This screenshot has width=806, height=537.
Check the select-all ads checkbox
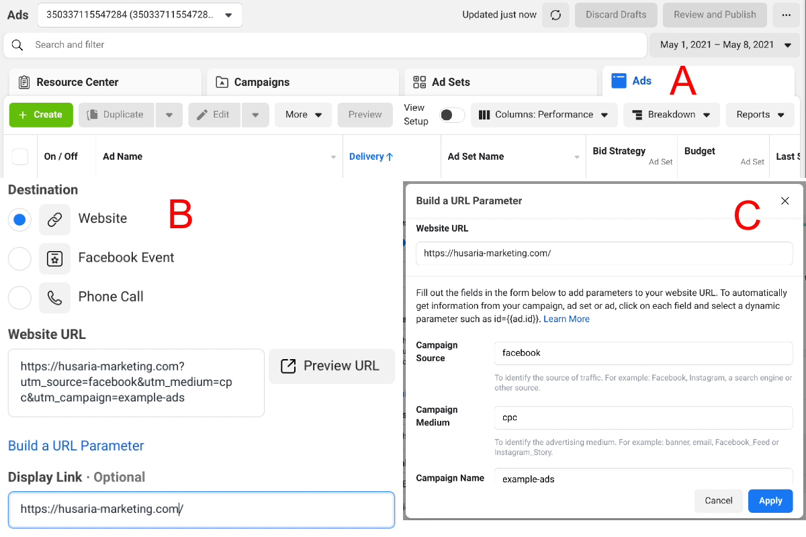point(20,156)
